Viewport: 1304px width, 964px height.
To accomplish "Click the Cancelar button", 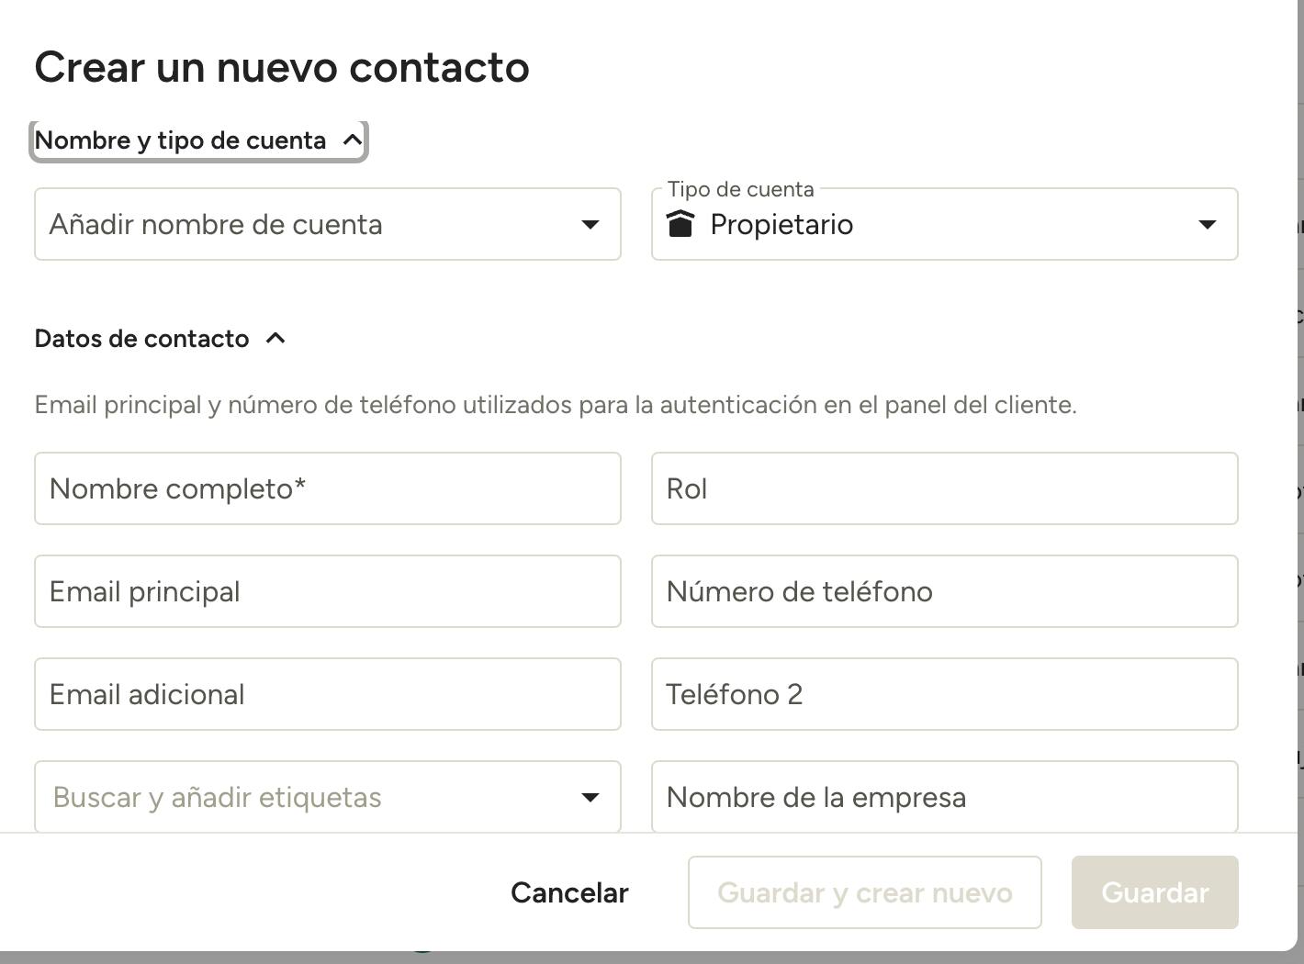I will [x=569, y=892].
